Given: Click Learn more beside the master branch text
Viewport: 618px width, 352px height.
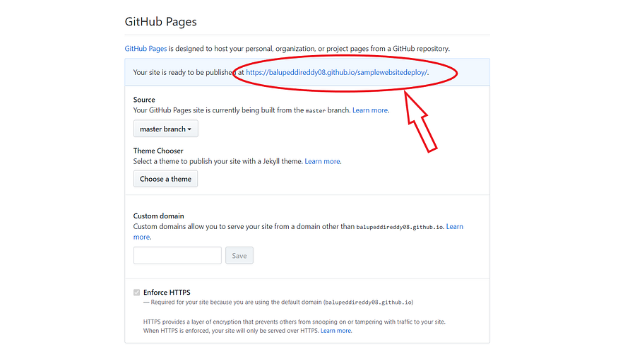Looking at the screenshot, I should [369, 110].
